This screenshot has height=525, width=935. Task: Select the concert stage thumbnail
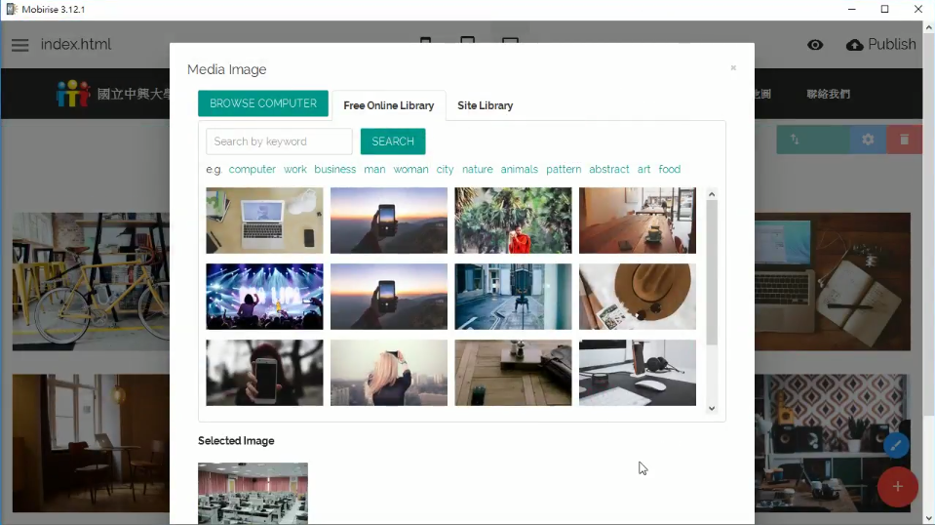(264, 297)
